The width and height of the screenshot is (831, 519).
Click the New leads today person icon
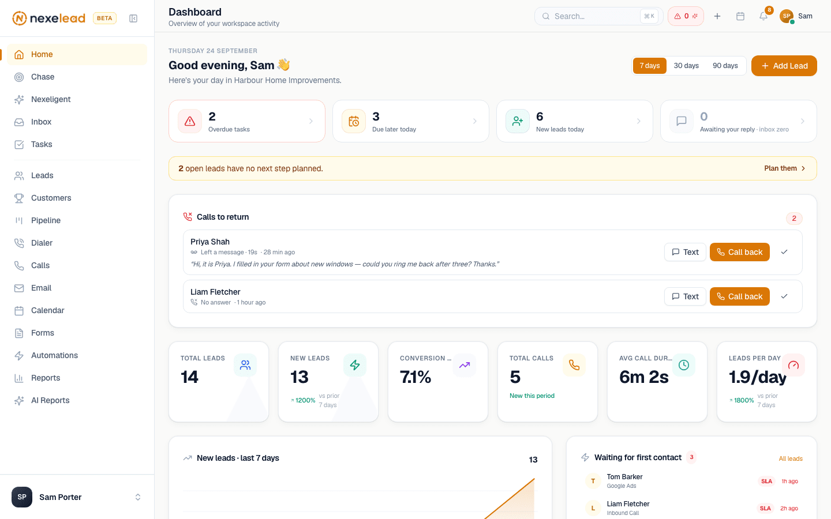click(518, 121)
